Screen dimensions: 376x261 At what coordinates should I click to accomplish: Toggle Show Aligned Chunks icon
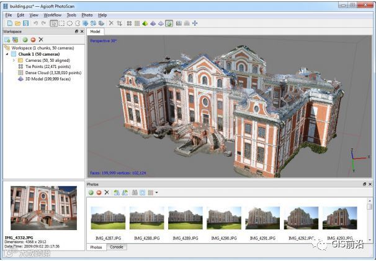[187, 23]
